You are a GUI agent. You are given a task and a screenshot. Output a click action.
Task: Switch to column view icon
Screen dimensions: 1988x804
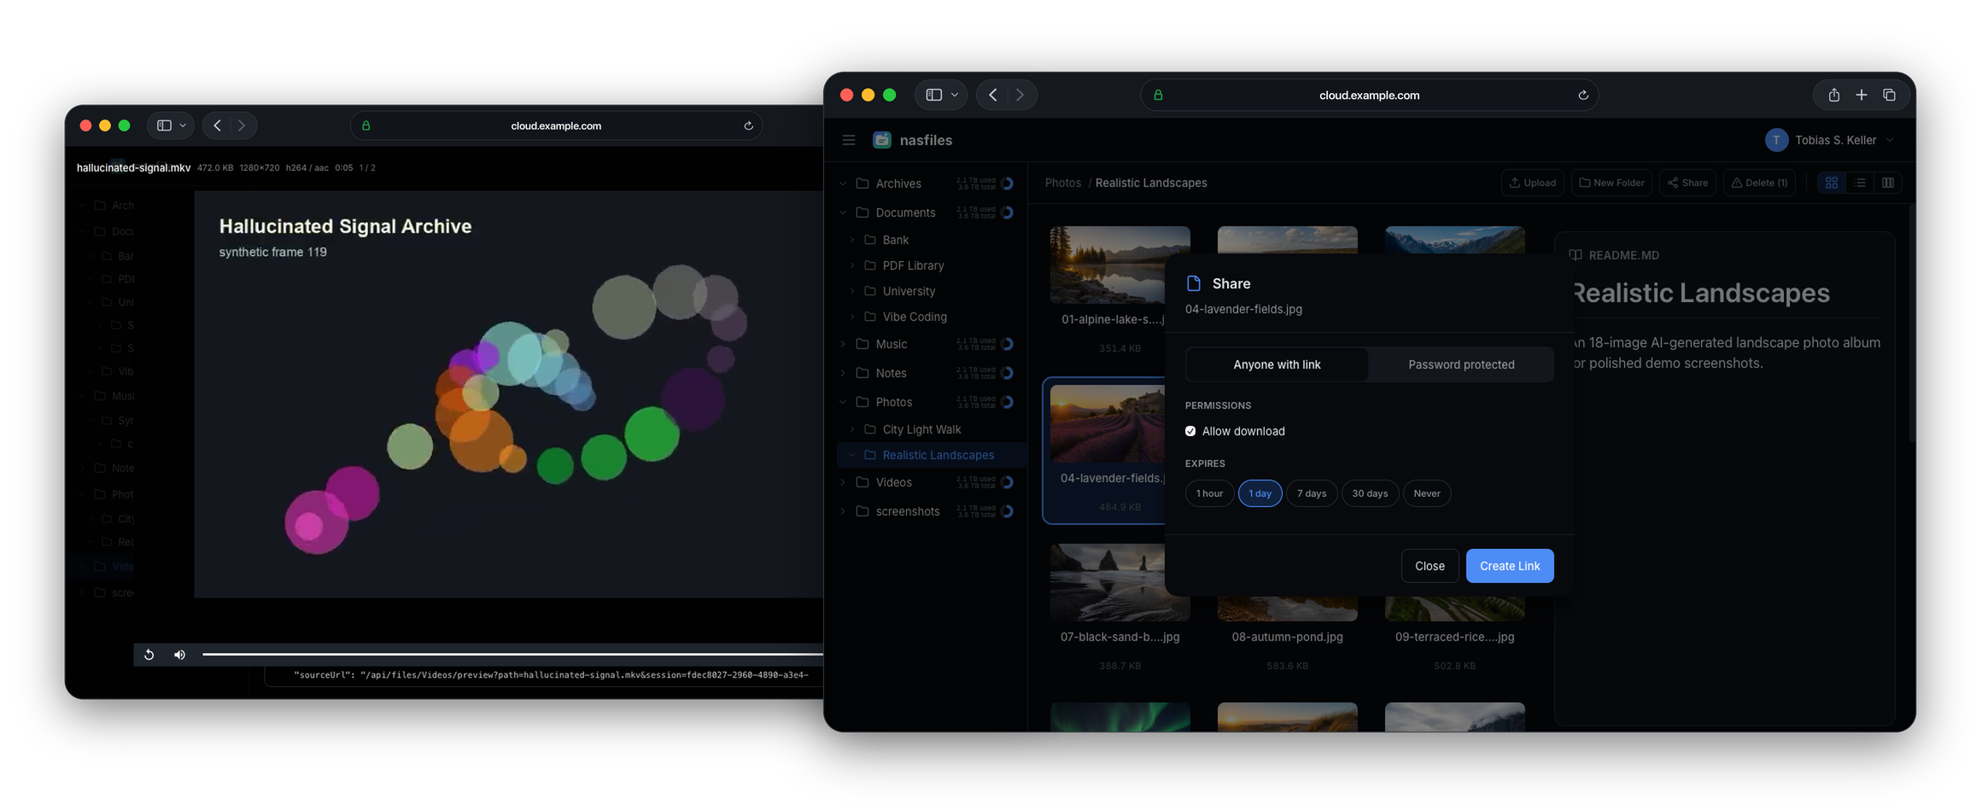pos(1888,183)
